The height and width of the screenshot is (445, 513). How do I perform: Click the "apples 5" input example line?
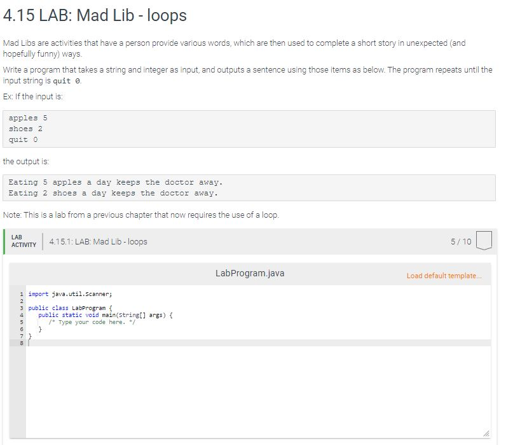28,118
